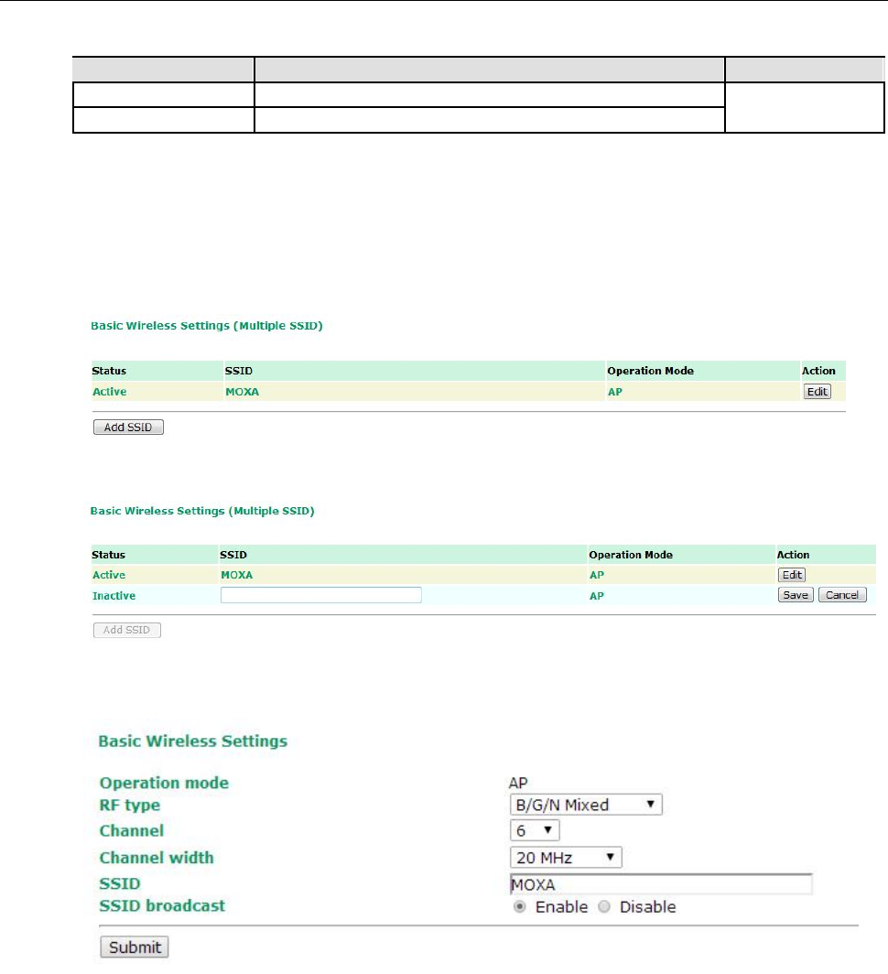Click Cancel button on Inactive row

(x=842, y=595)
